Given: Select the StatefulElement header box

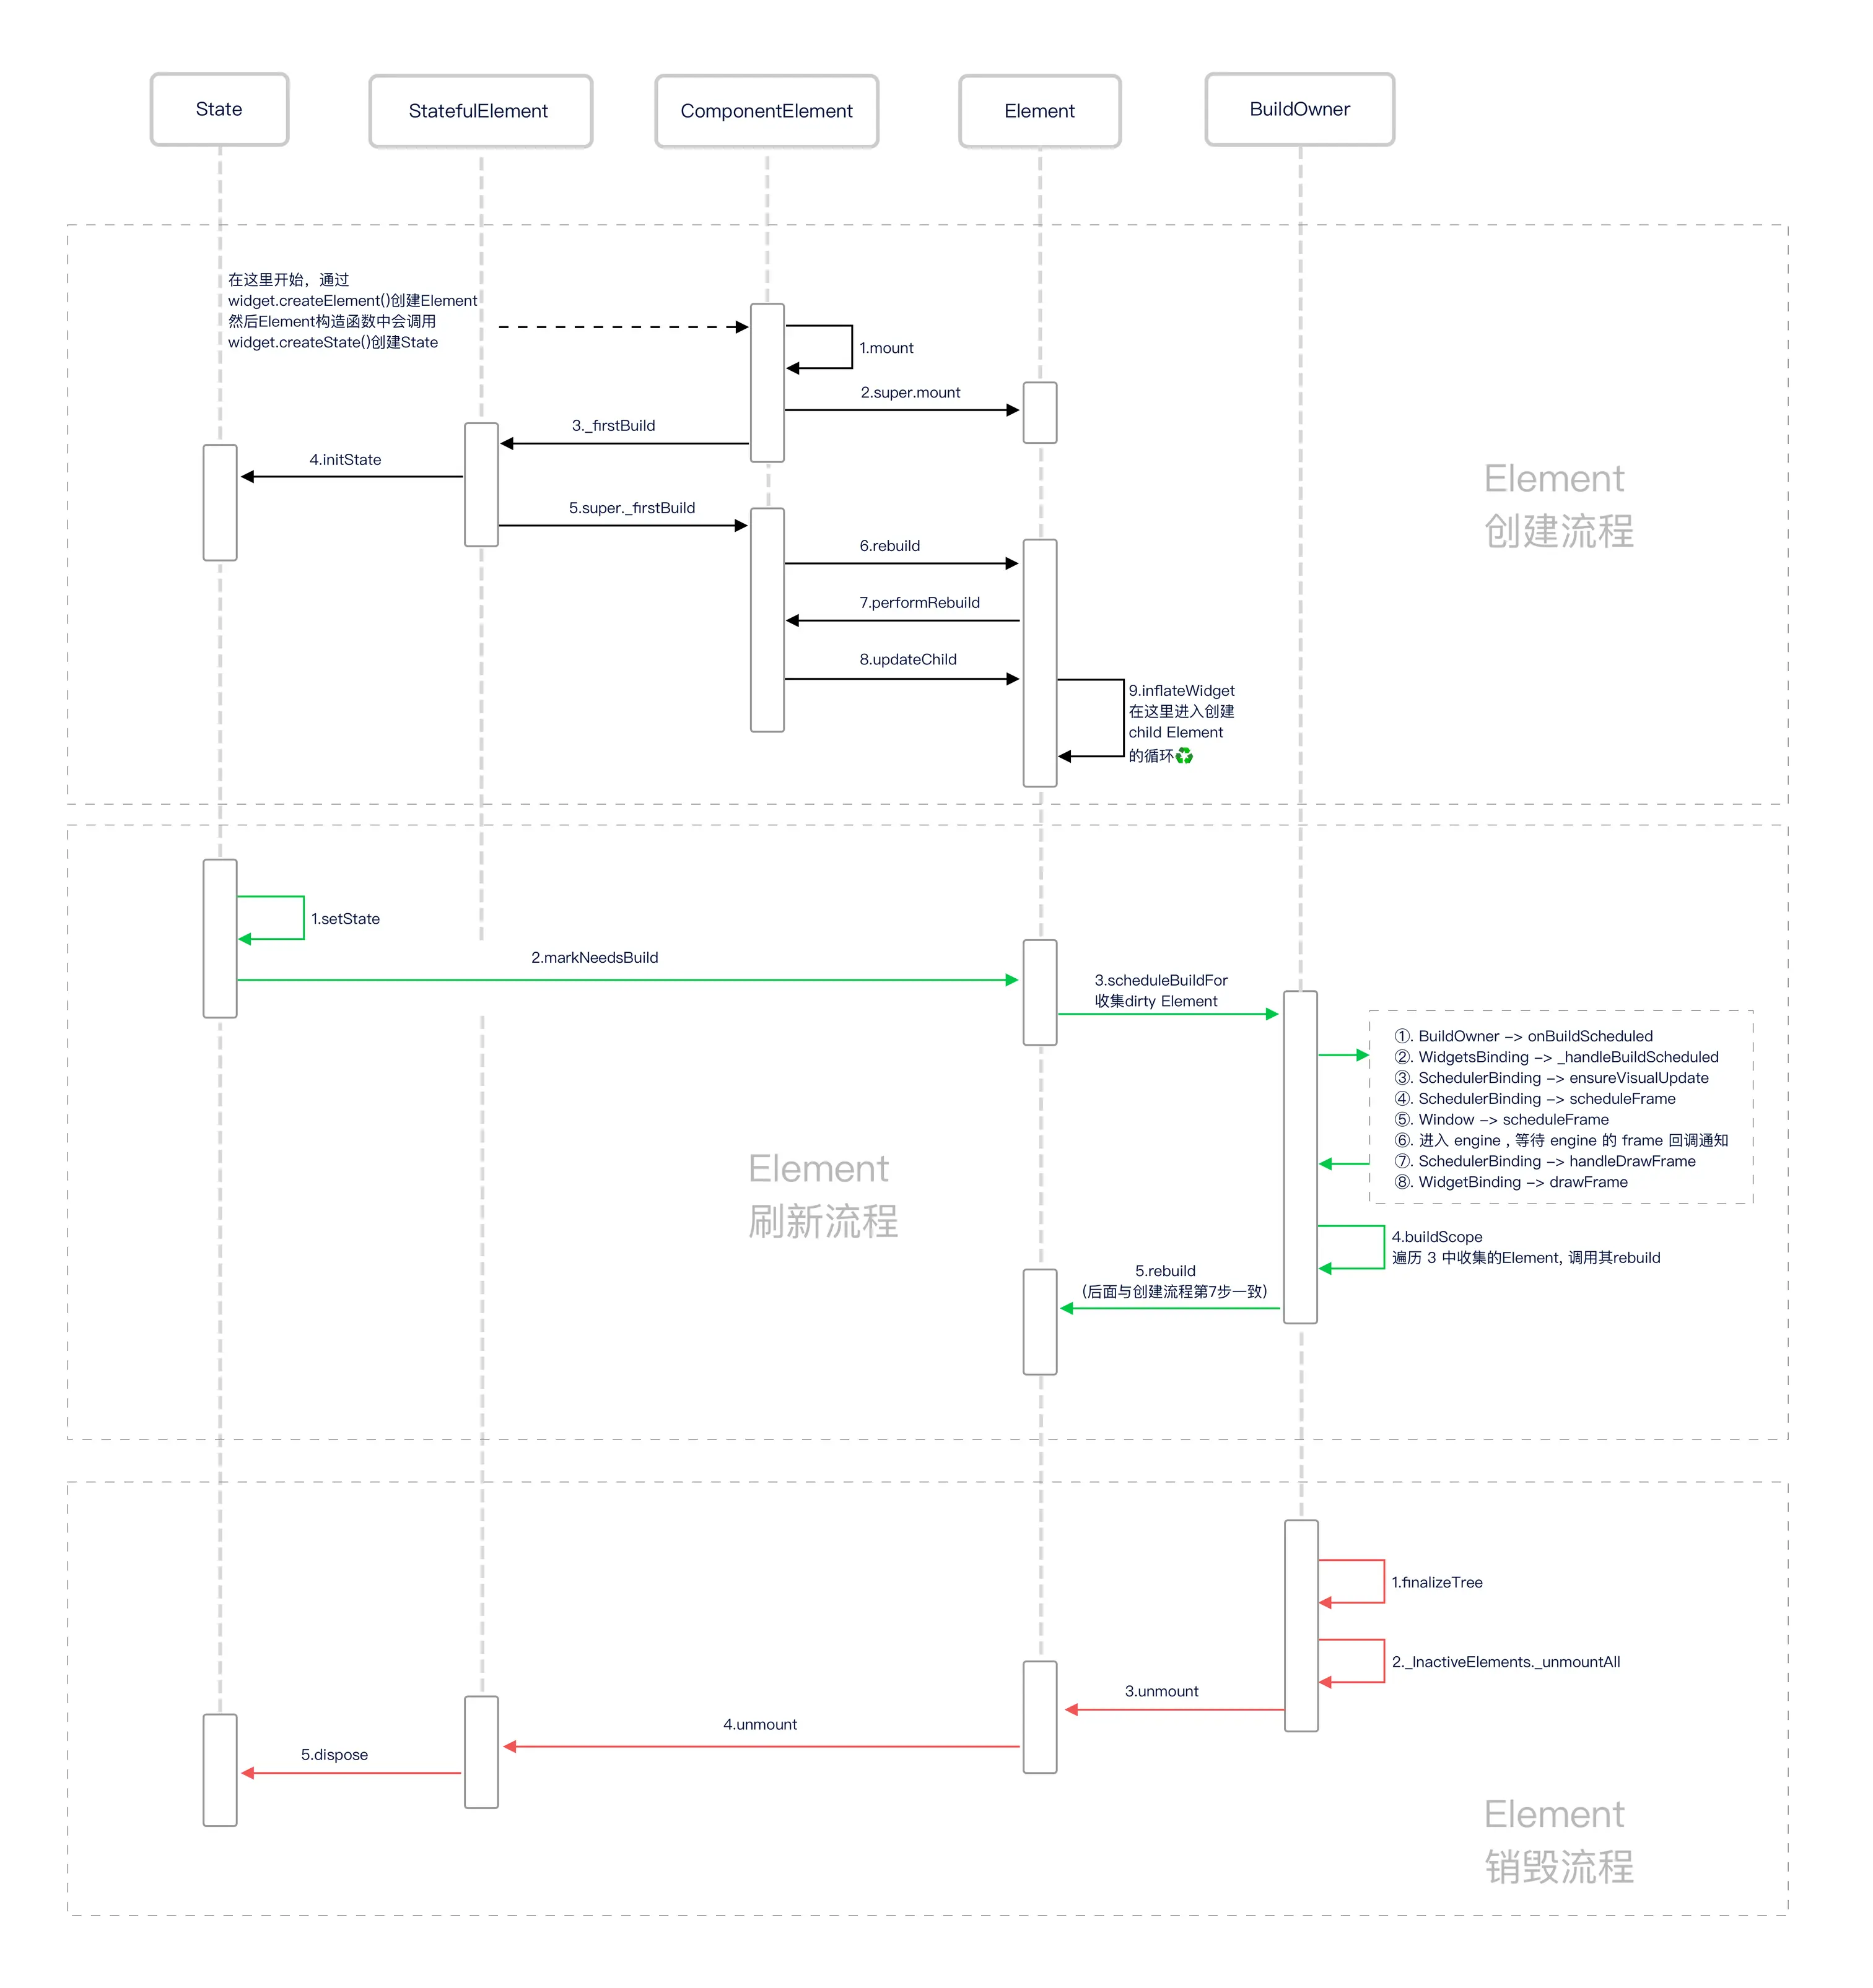Looking at the screenshot, I should [479, 111].
